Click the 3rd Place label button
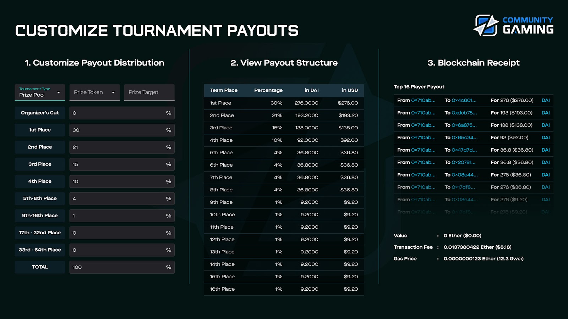Image resolution: width=568 pixels, height=319 pixels. point(40,164)
